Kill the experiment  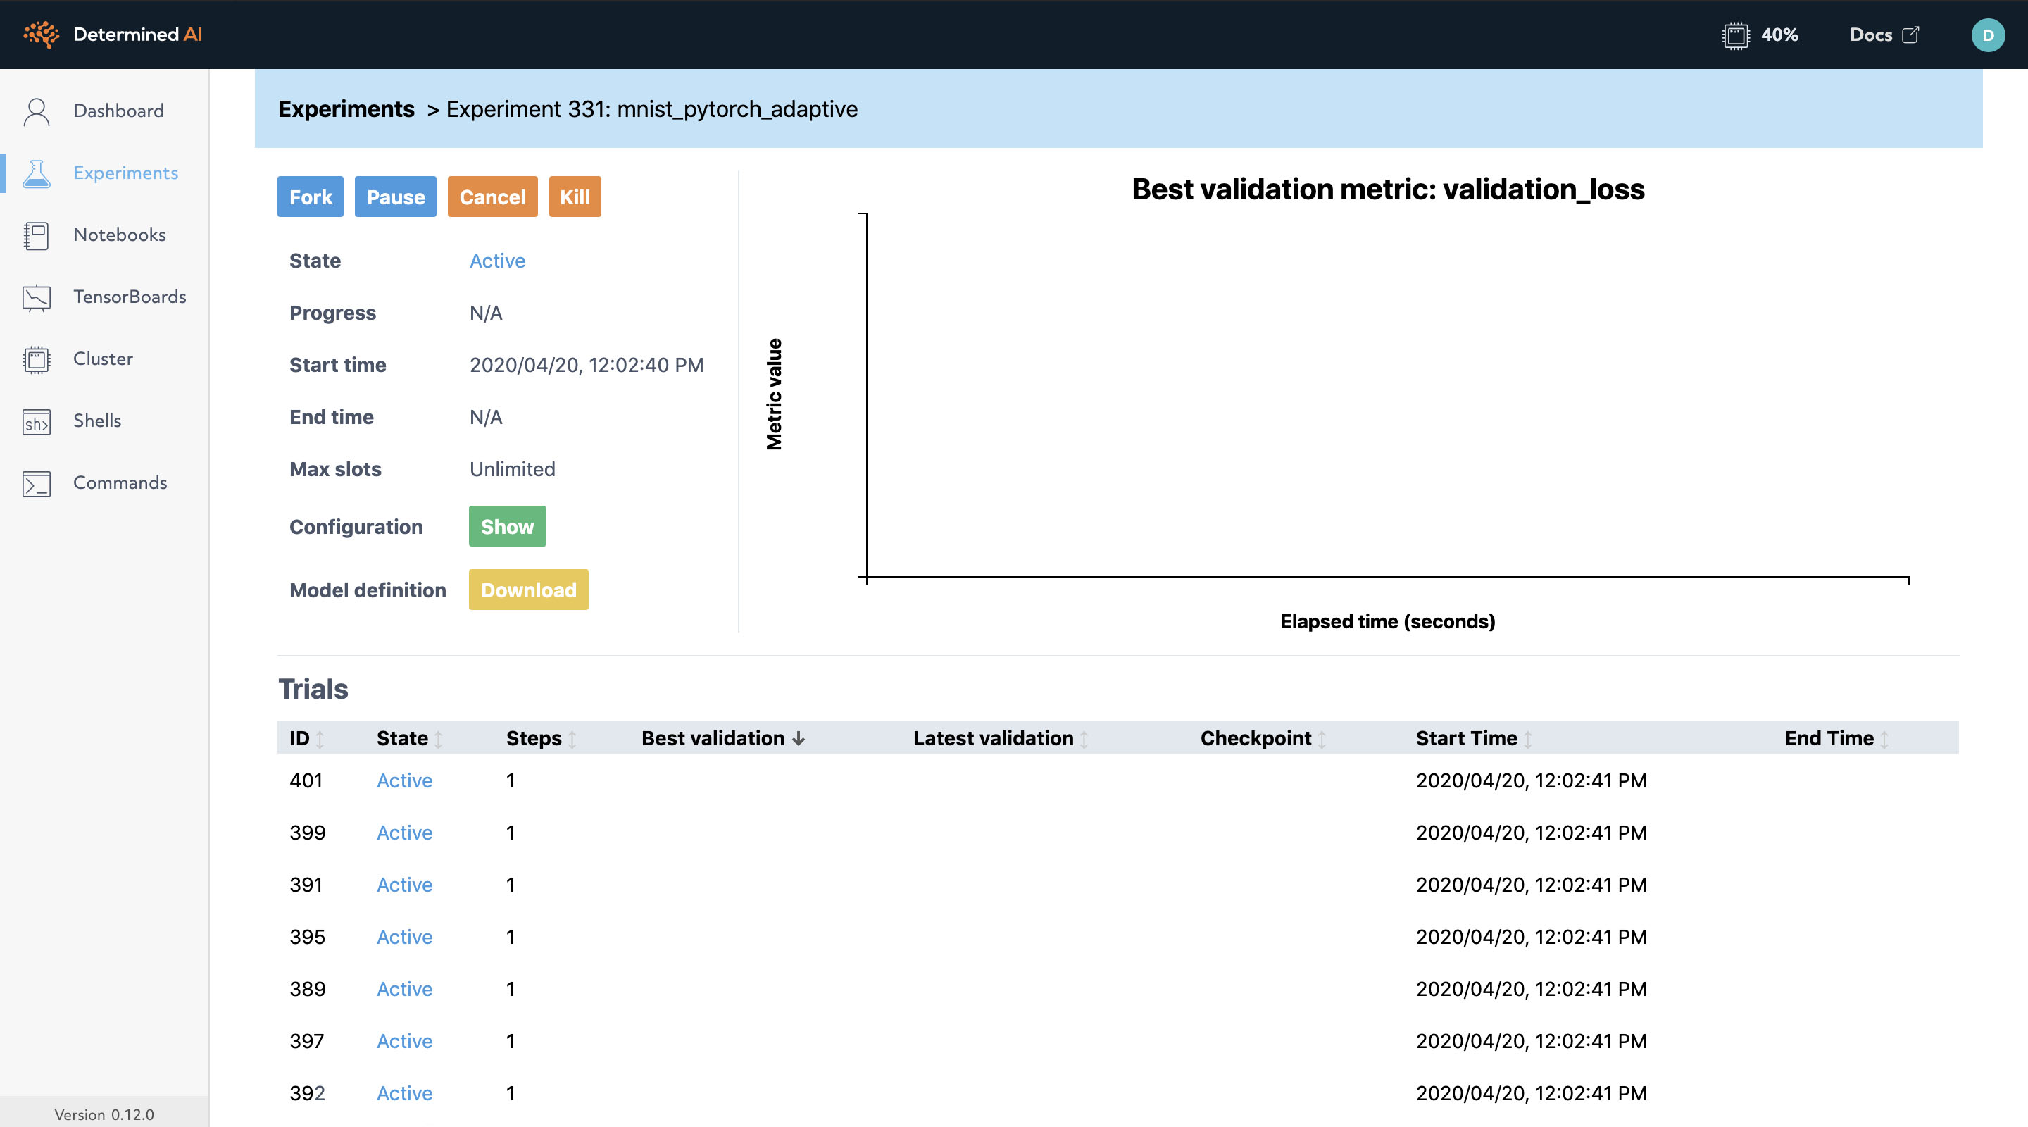pos(574,197)
